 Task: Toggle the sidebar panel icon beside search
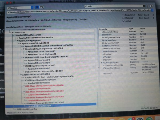point(152,6)
